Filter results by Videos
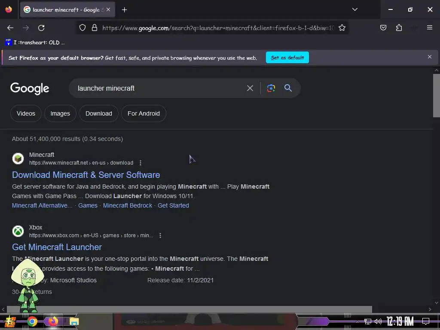Image resolution: width=440 pixels, height=330 pixels. 26,113
